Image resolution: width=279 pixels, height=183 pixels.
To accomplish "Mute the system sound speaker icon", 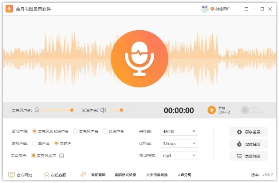I will pos(103,110).
